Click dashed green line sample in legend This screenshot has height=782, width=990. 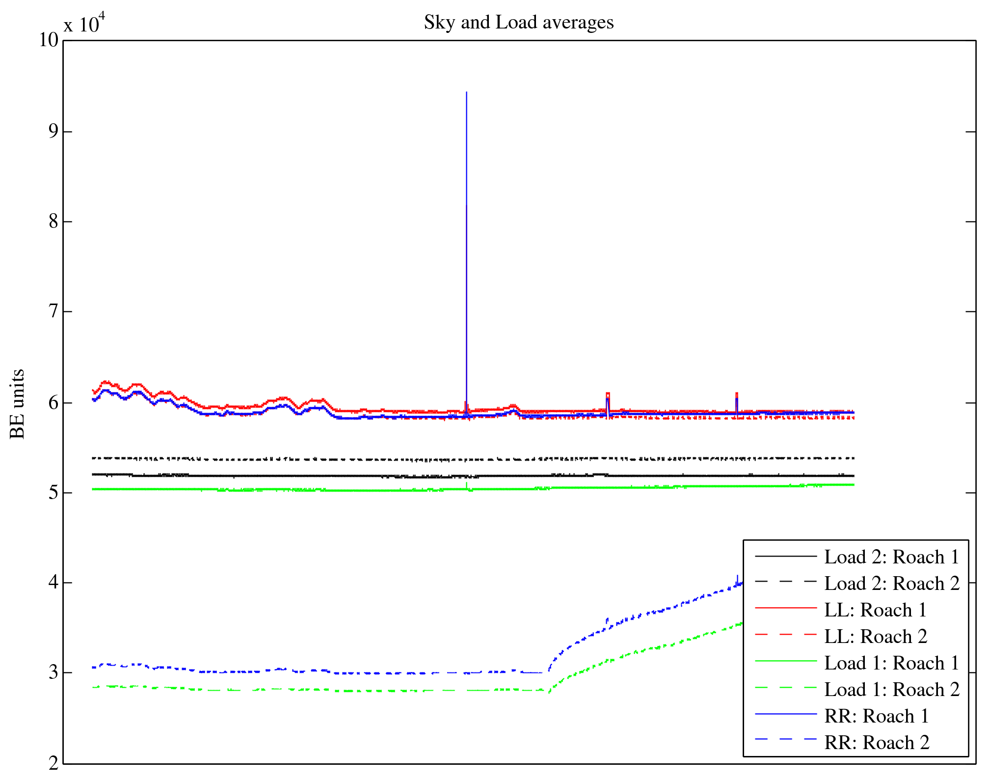pos(785,688)
